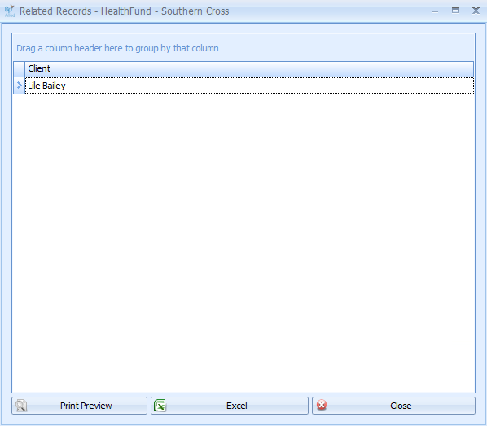
Task: Sort by the Client column header
Action: pos(249,68)
